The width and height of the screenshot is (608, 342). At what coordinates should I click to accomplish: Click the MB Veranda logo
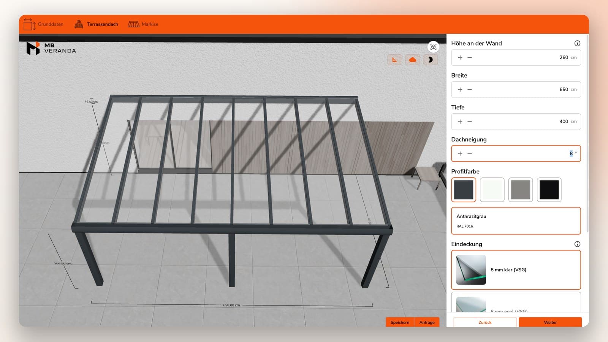click(x=51, y=48)
